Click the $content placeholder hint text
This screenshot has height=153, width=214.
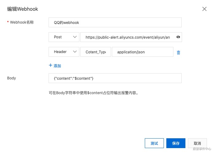pyautogui.click(x=93, y=93)
